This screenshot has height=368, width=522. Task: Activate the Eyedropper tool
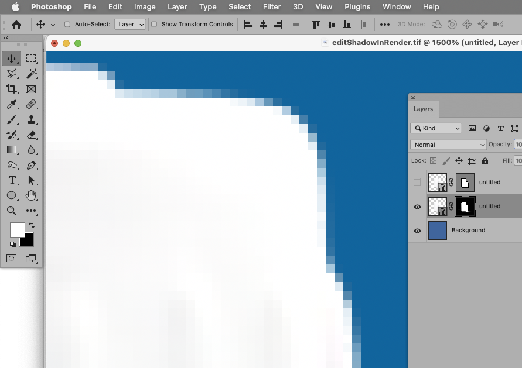[x=12, y=104]
